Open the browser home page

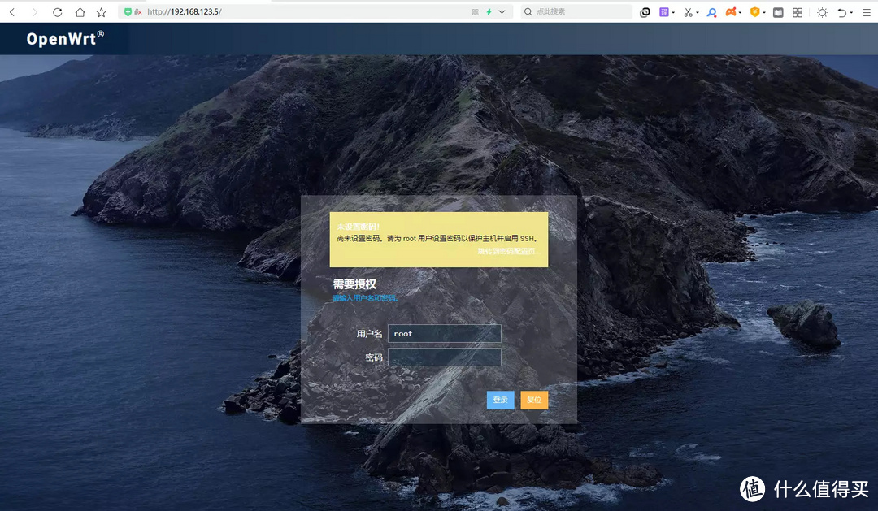(80, 11)
